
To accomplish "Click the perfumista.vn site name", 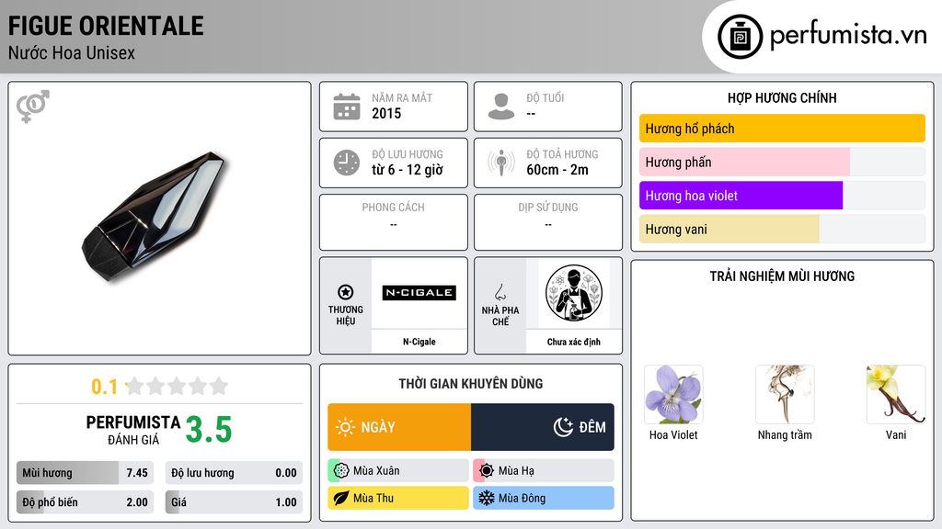I will pyautogui.click(x=848, y=35).
